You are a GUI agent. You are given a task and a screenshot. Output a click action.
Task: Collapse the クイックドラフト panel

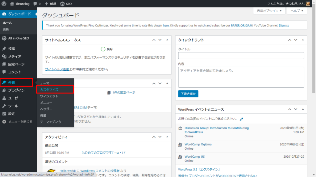pos(303,40)
